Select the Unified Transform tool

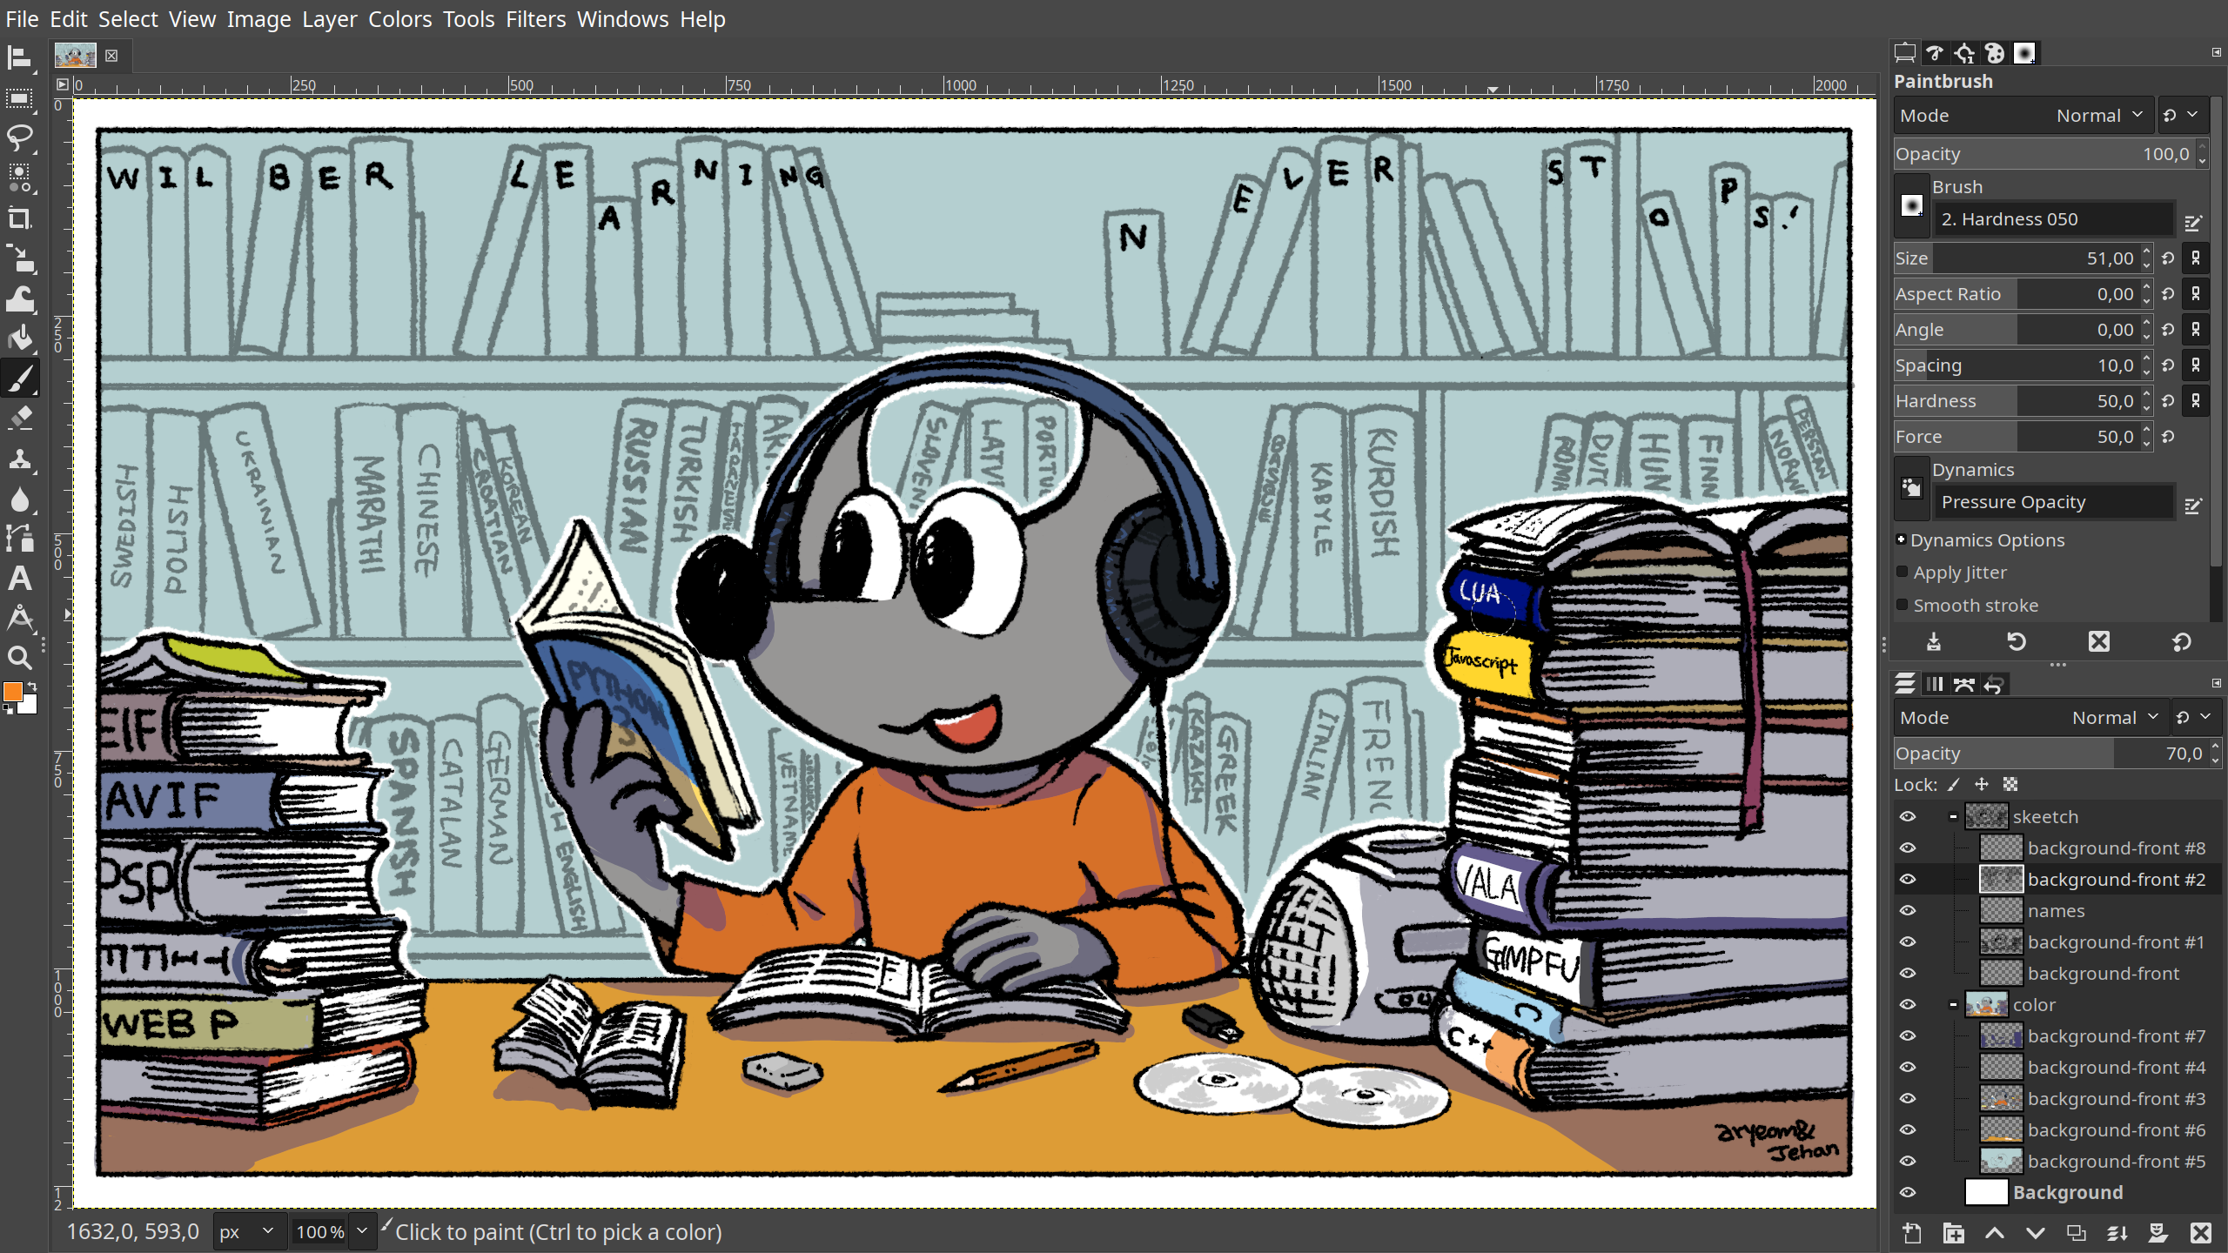[x=19, y=258]
